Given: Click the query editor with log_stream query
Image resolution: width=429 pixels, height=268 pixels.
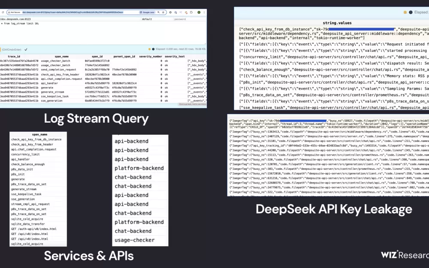Looking at the screenshot, I should (x=103, y=32).
